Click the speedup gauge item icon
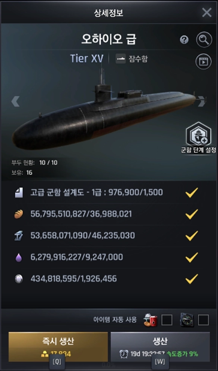 [187, 320]
